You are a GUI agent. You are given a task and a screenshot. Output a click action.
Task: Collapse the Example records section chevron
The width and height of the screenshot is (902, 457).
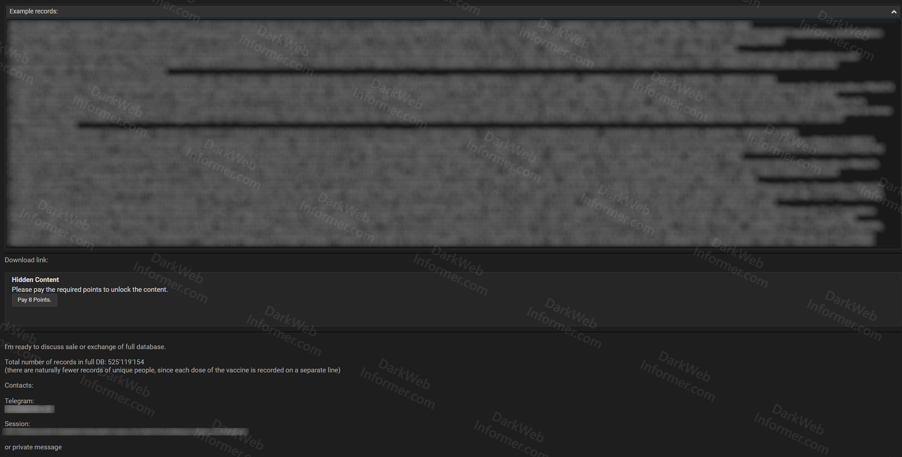point(893,12)
